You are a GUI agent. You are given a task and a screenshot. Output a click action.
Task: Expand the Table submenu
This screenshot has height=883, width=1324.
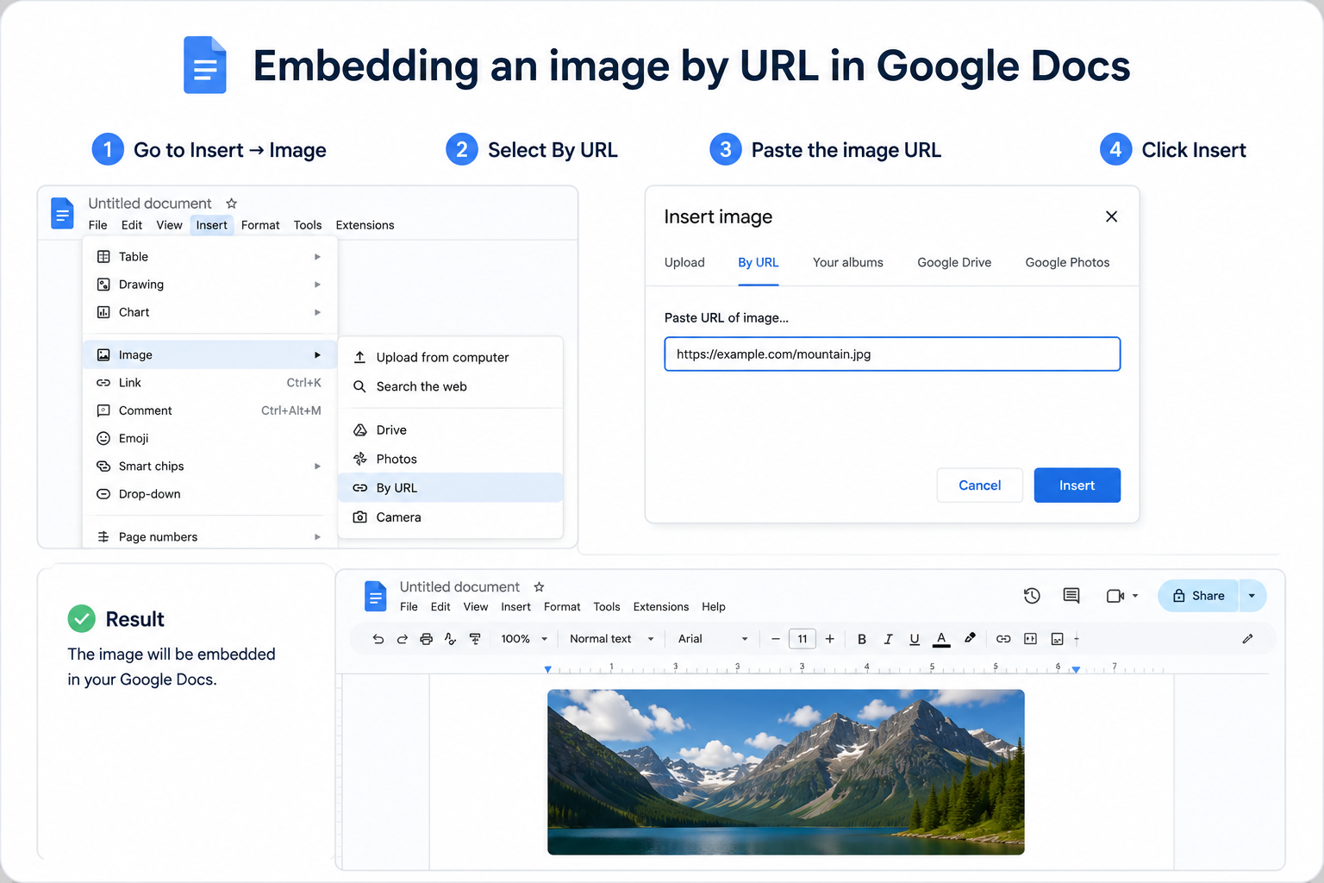209,257
